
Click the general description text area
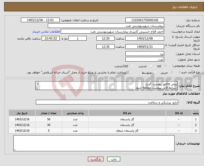(x=107, y=86)
